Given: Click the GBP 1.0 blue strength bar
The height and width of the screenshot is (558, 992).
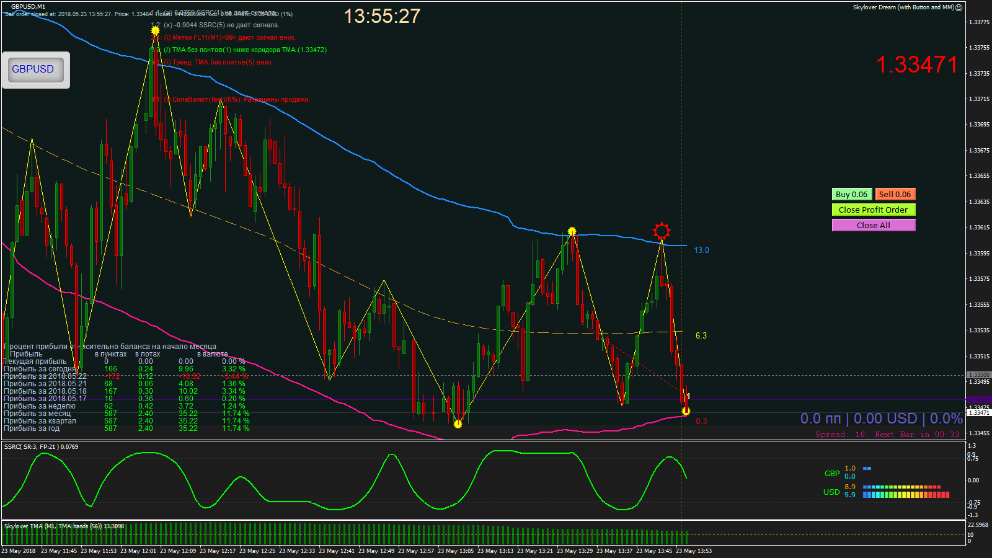Looking at the screenshot, I should pos(867,468).
